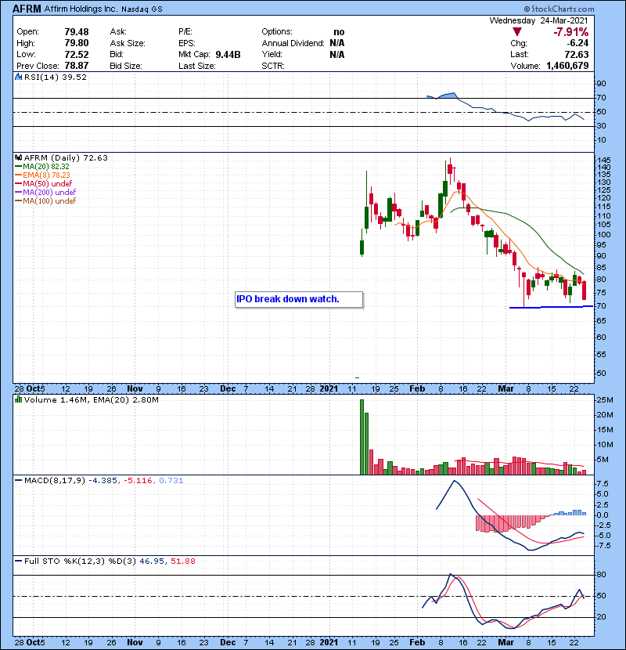Click the red down-triangle change indicator
The image size is (626, 650).
[x=516, y=31]
